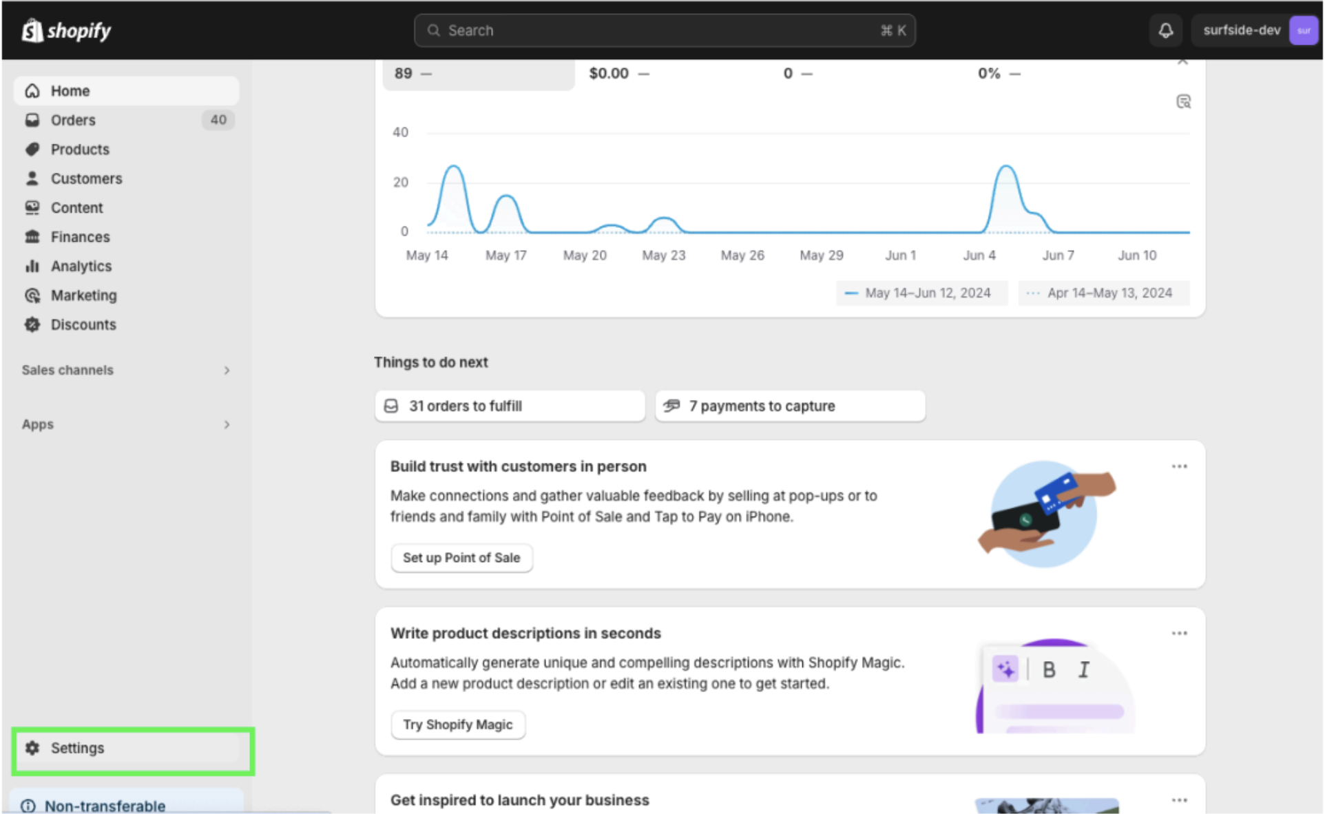Go to Home in sidebar
This screenshot has height=814, width=1325.
point(126,91)
